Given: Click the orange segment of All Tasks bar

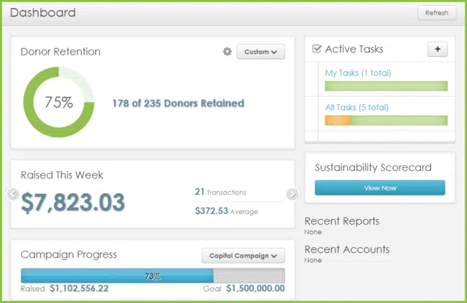Looking at the screenshot, I should pyautogui.click(x=336, y=120).
